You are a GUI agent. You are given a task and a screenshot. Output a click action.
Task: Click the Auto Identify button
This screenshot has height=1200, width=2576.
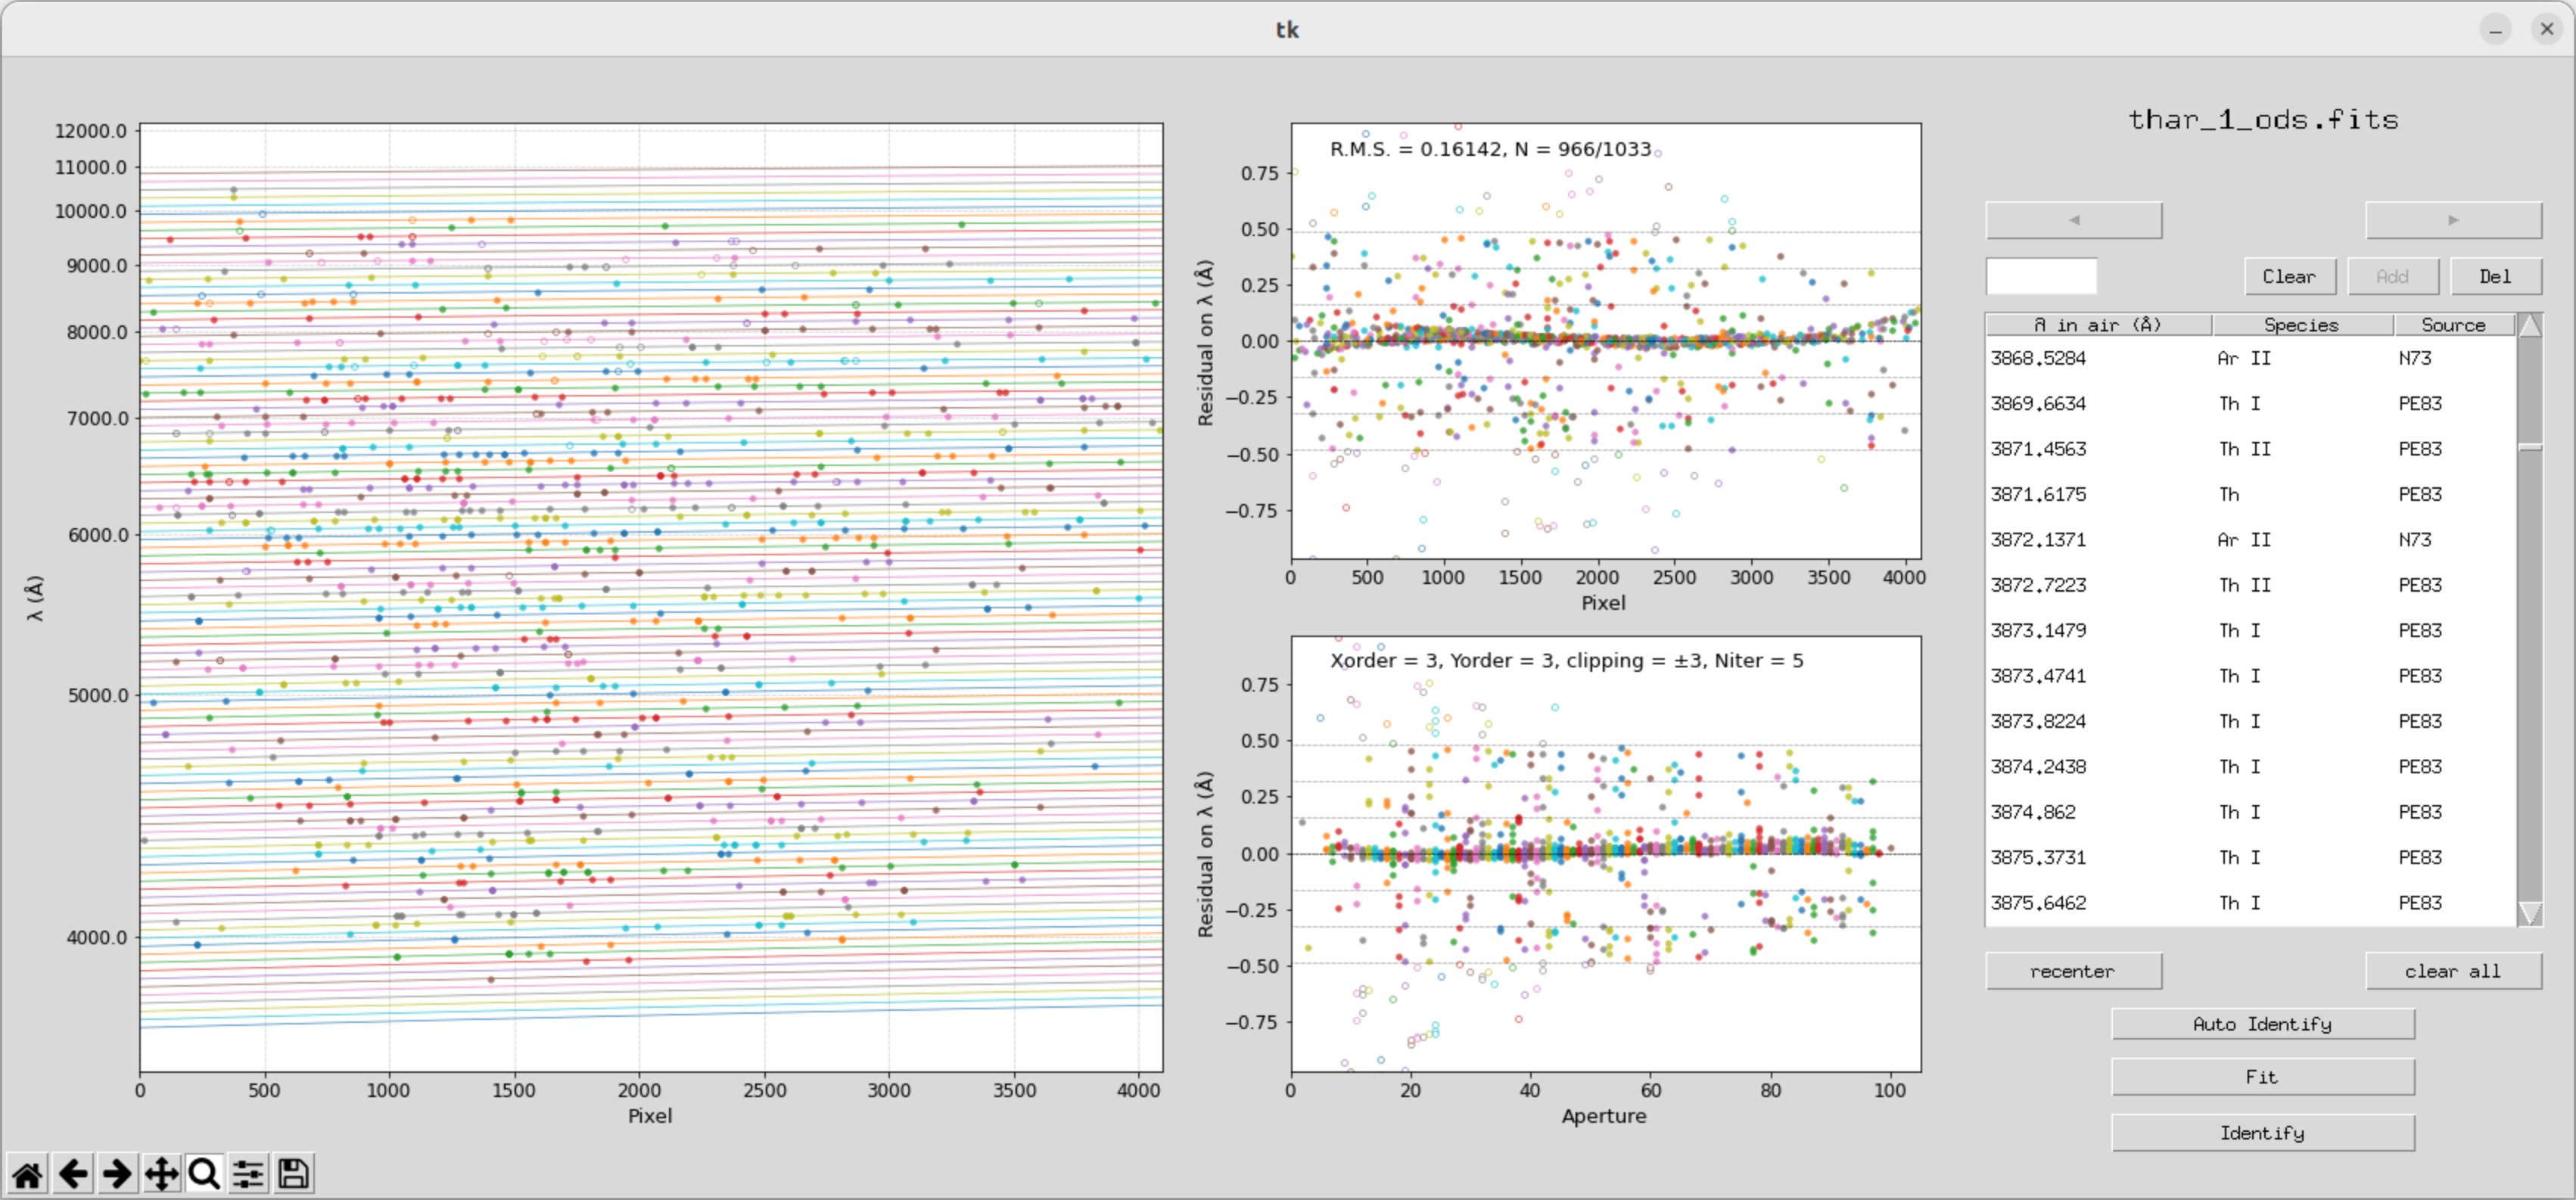[2262, 1024]
